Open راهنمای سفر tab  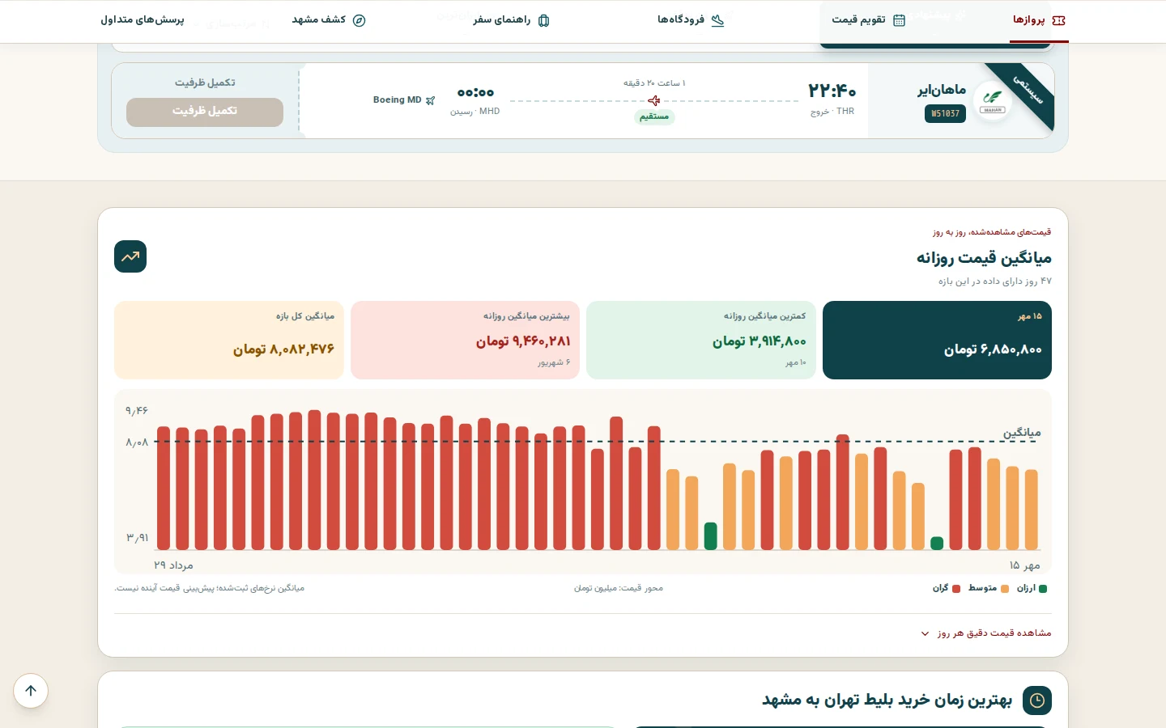point(511,20)
